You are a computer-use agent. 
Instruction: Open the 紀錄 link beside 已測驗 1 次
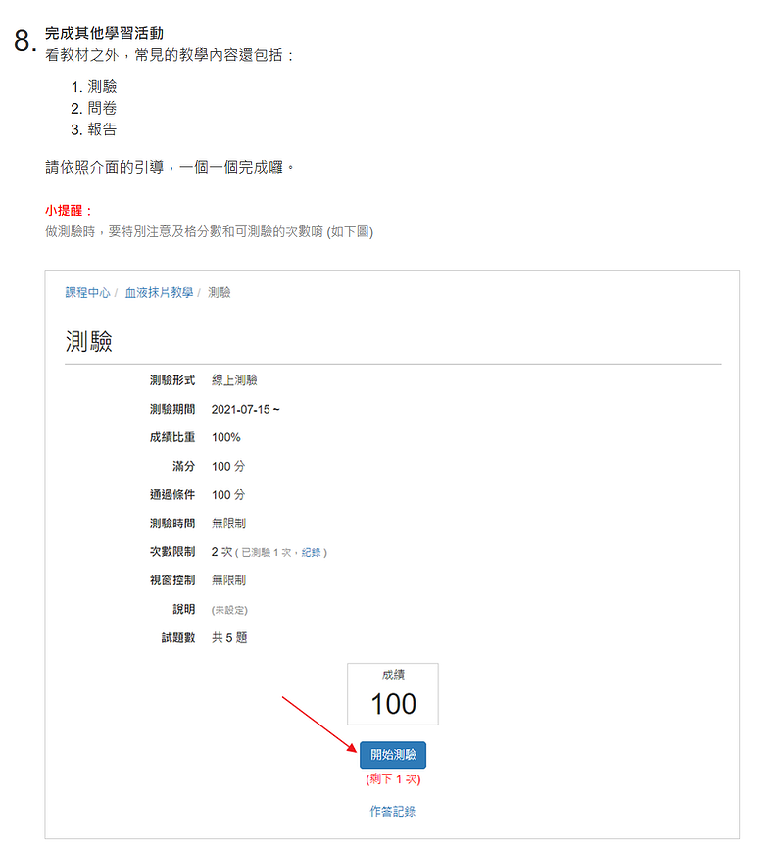[x=311, y=552]
